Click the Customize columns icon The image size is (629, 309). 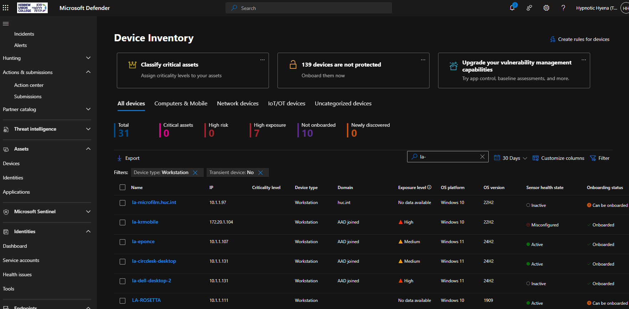[535, 158]
